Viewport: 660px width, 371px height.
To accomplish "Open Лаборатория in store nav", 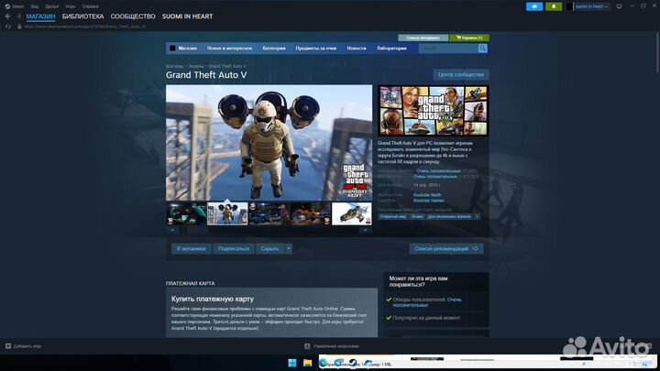I will (x=391, y=49).
